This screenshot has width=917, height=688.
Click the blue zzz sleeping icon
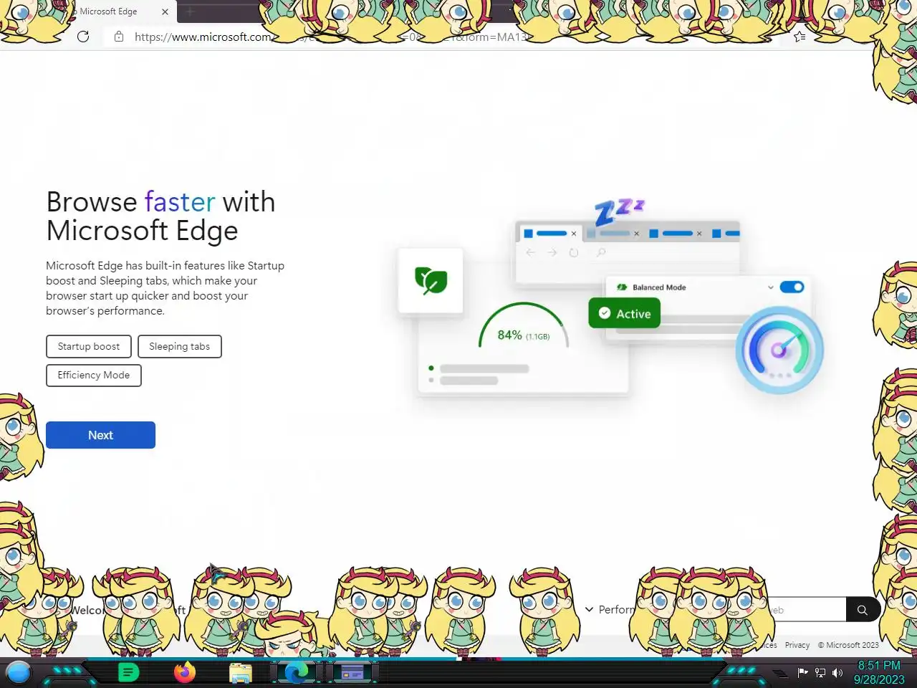point(619,211)
